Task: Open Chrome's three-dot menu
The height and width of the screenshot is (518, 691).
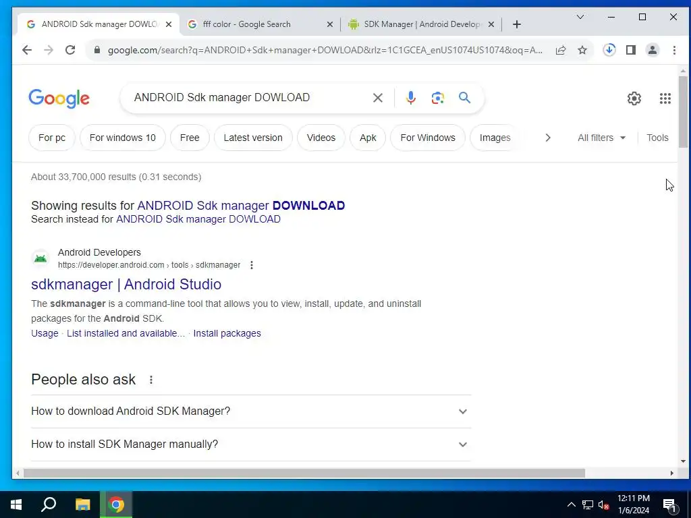Action: pos(674,50)
